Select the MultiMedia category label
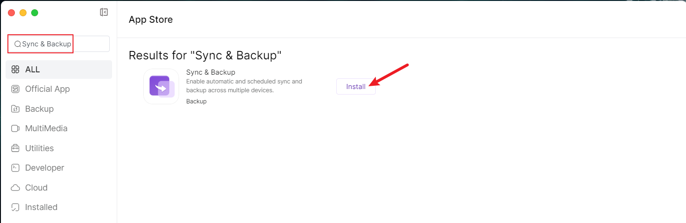The height and width of the screenshot is (223, 686). point(46,128)
